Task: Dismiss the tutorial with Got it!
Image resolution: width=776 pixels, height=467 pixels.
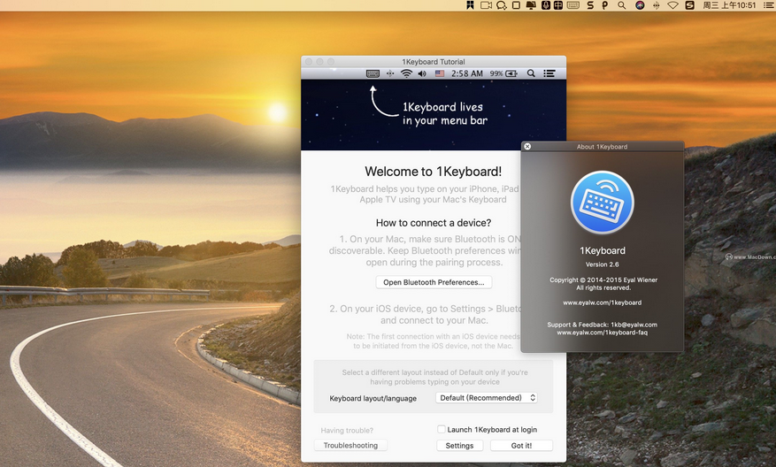Action: [522, 445]
